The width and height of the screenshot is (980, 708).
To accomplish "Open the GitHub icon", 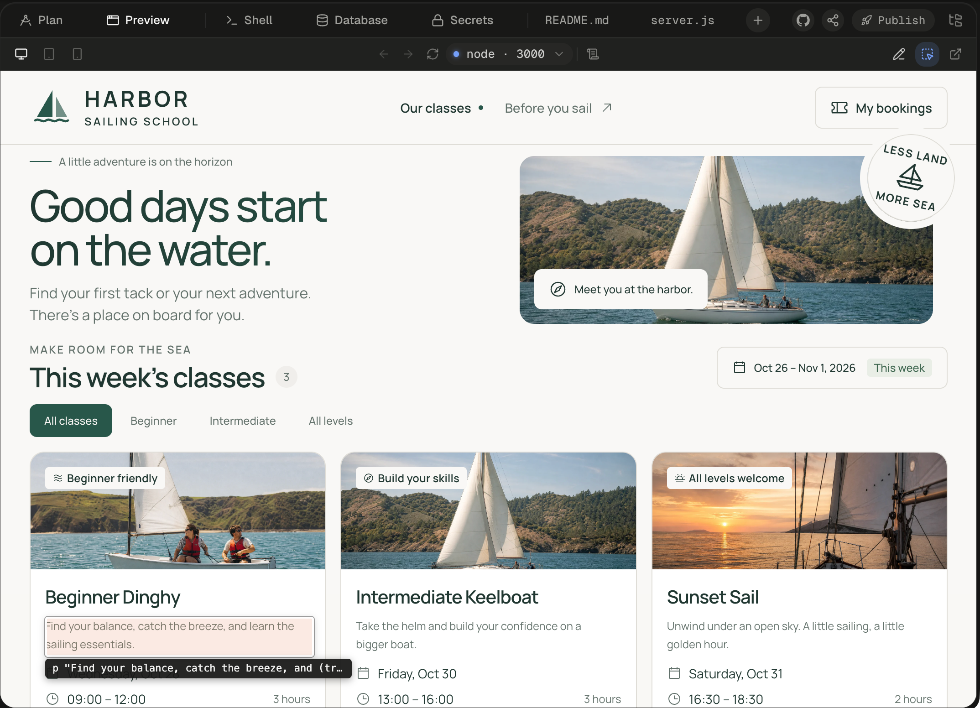I will [x=803, y=20].
